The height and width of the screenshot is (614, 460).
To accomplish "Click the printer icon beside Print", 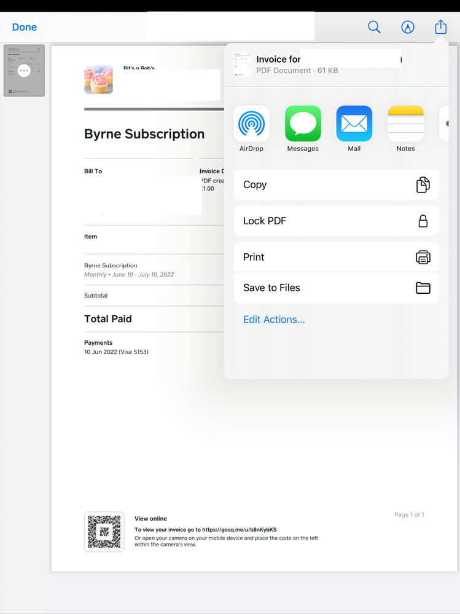I will point(423,257).
